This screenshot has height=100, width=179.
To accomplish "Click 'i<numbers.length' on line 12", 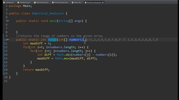I will 60,47.
